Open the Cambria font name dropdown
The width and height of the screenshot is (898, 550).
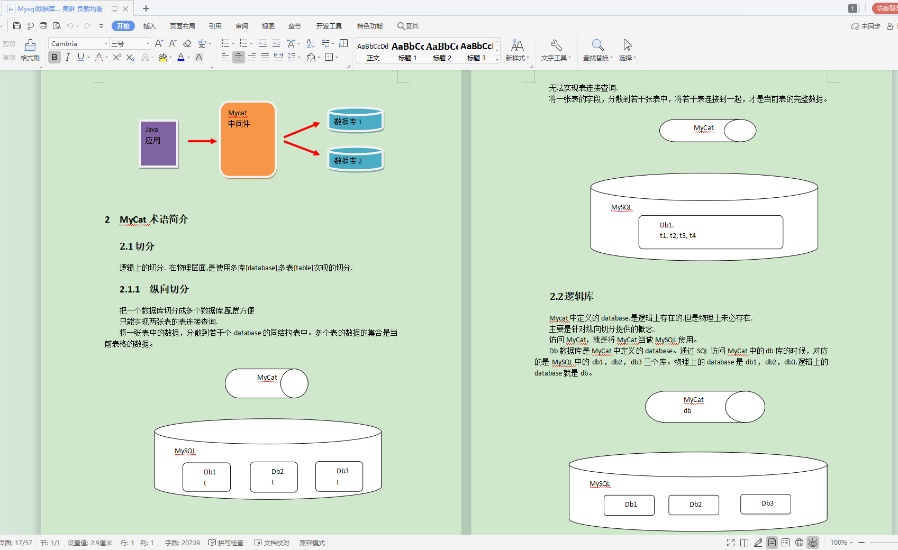tap(106, 43)
